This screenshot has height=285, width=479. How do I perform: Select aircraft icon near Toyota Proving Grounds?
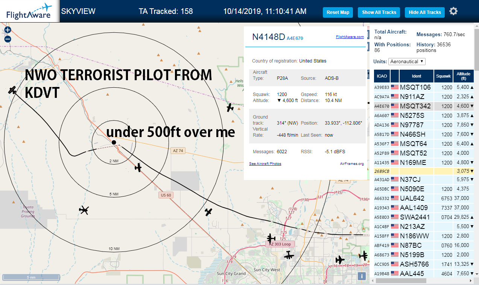(x=84, y=210)
